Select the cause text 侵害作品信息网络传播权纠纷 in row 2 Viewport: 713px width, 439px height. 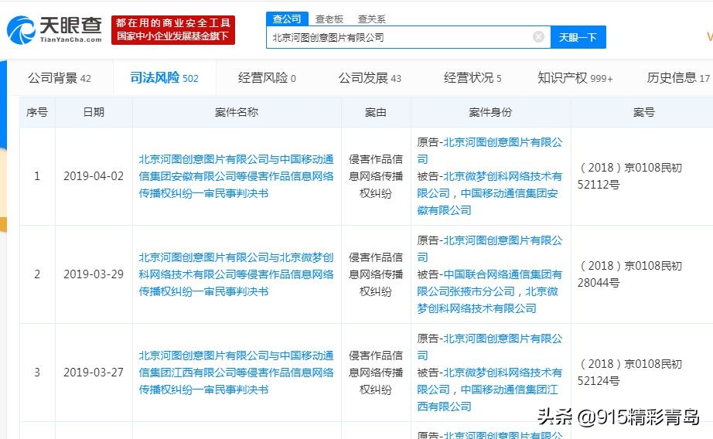[x=376, y=274]
